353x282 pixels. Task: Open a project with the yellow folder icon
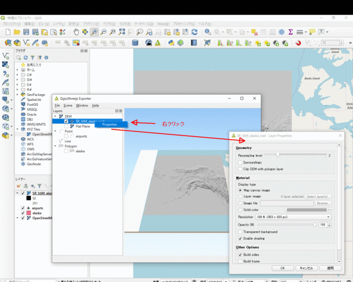coord(17,32)
